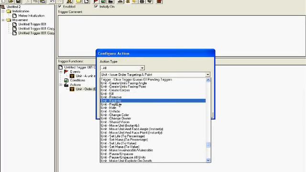The image size is (306, 172).
Task: Click the Events red flag tree icon
Action: pyautogui.click(x=66, y=72)
